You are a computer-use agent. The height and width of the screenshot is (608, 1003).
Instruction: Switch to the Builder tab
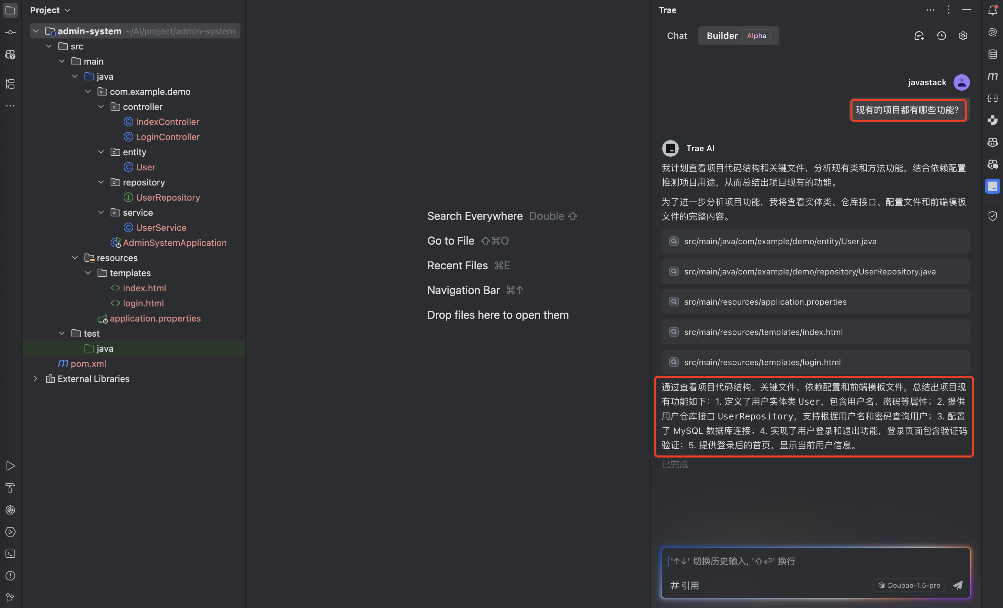722,36
